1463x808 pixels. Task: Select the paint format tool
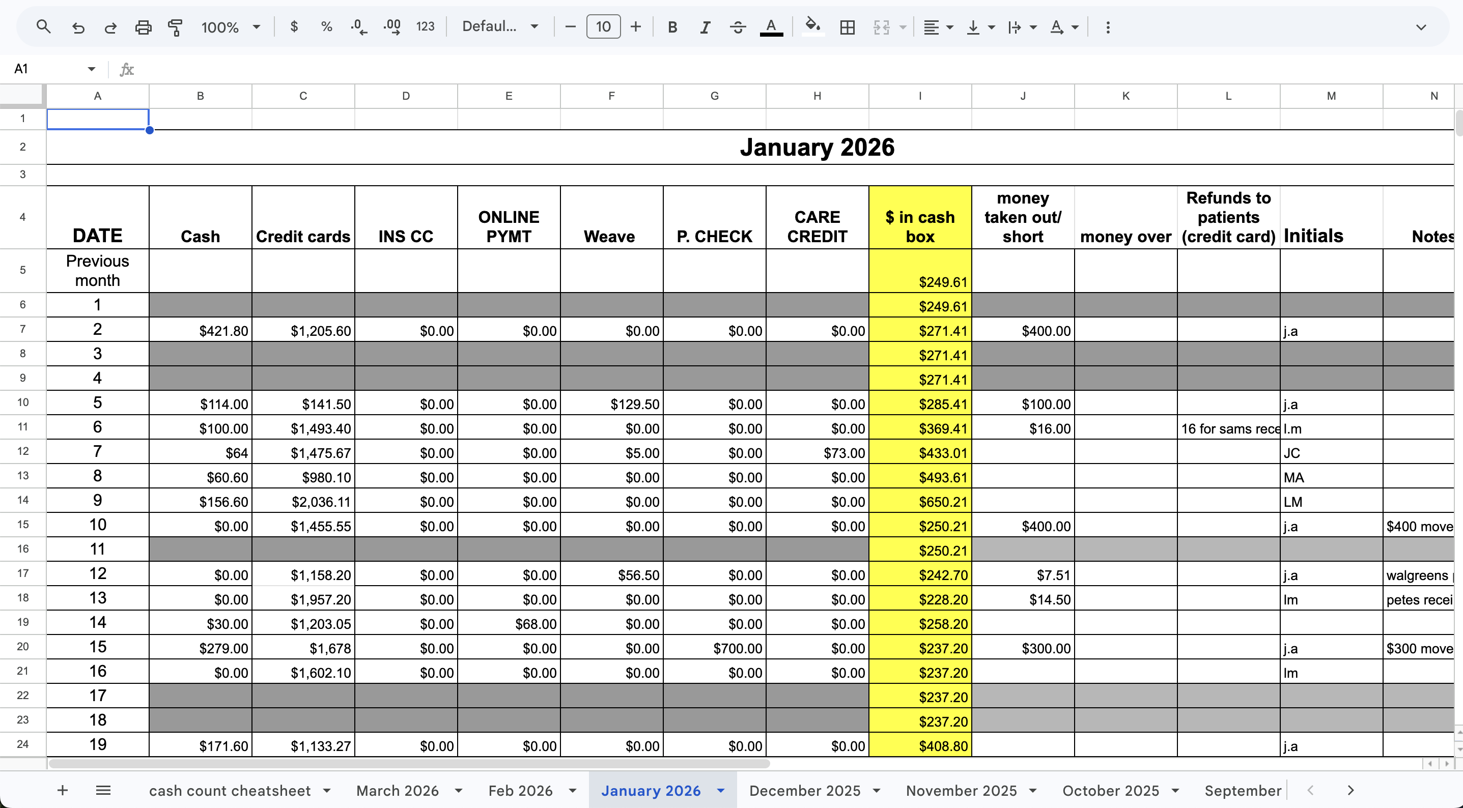pyautogui.click(x=175, y=26)
